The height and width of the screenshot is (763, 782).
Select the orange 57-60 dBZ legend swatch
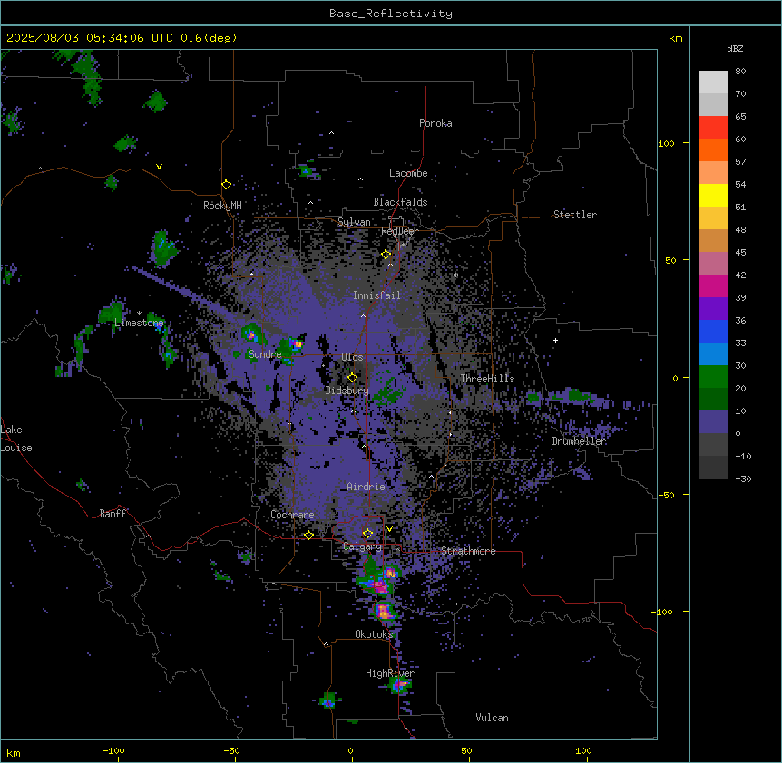click(713, 150)
